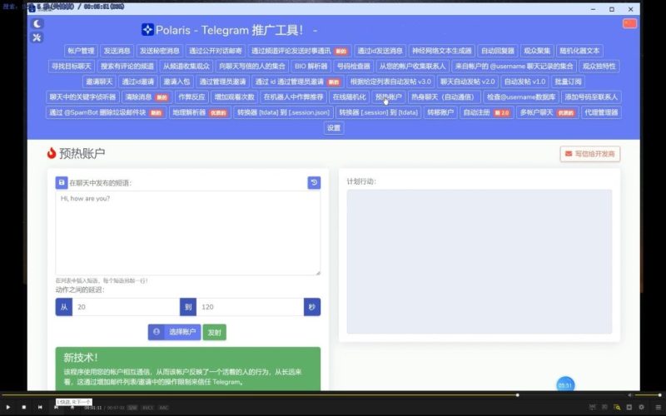Image resolution: width=666 pixels, height=416 pixels.
Task: Stop playback in the video player
Action: point(24,407)
